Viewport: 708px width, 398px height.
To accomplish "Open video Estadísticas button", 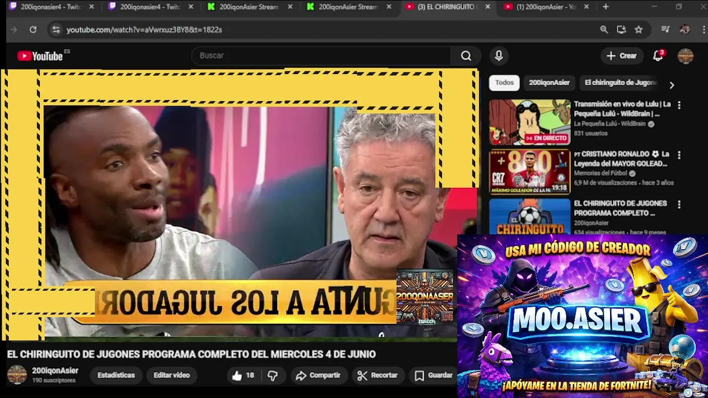I will [116, 375].
